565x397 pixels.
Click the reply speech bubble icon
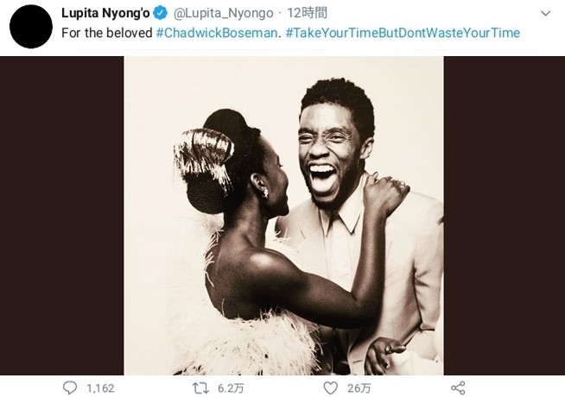point(70,388)
